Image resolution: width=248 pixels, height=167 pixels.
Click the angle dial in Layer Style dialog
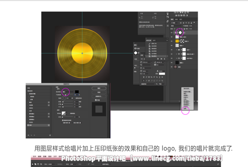pyautogui.click(x=64, y=98)
